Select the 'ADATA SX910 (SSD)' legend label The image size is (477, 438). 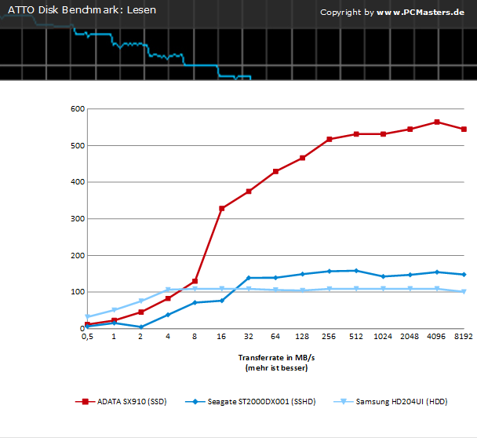(x=132, y=402)
